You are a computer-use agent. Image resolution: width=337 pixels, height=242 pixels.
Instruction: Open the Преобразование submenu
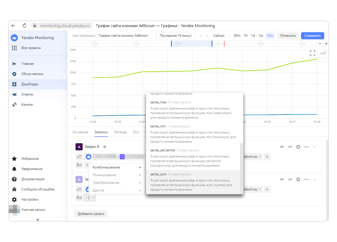pyautogui.click(x=117, y=183)
